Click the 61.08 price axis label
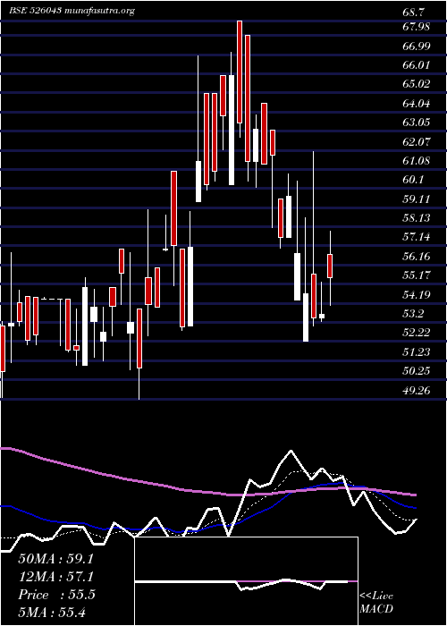The height and width of the screenshot is (626, 447). coord(417,160)
